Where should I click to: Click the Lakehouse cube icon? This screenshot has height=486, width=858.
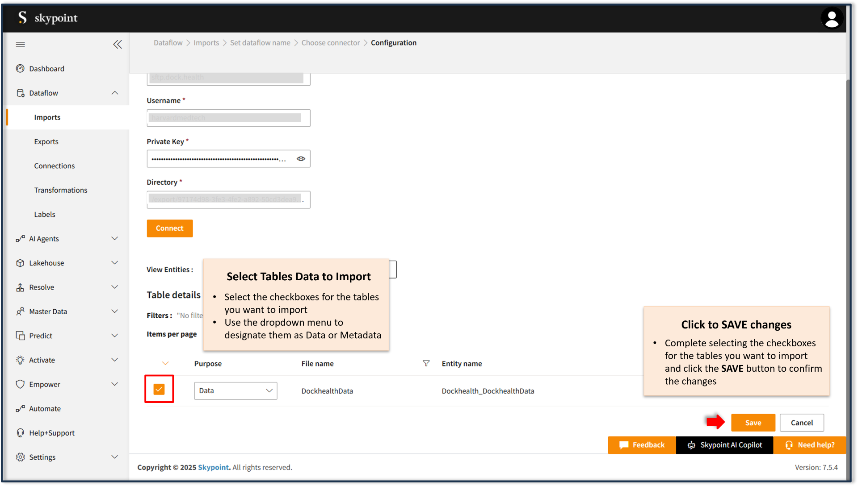(20, 263)
